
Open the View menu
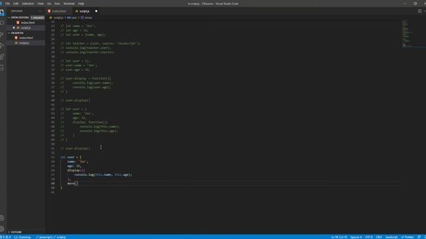pyautogui.click(x=41, y=3)
